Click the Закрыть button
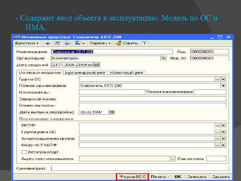The image size is (241, 181). pos(221,177)
